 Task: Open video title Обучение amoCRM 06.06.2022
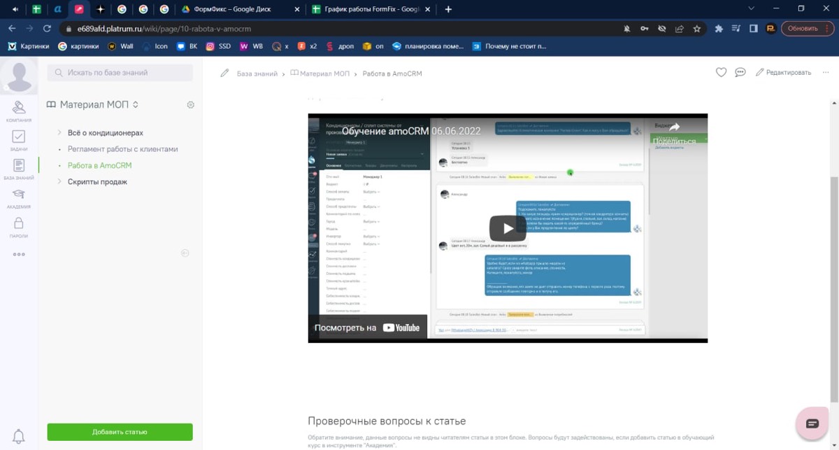tap(411, 131)
